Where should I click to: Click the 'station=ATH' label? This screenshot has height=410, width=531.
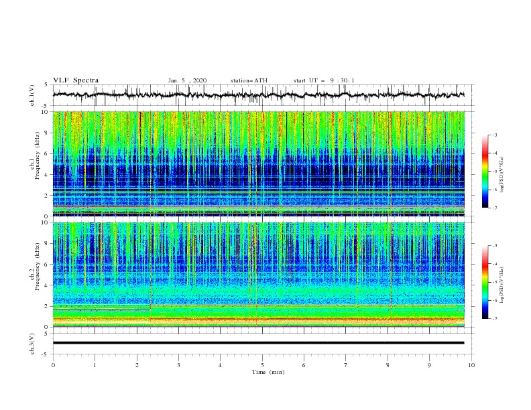tap(249, 80)
